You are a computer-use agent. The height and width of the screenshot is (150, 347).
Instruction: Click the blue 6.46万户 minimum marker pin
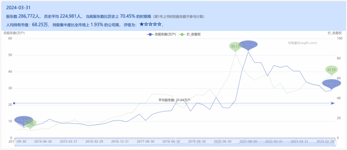pyautogui.click(x=23, y=120)
